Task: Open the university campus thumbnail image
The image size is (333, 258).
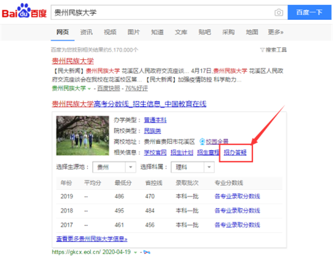Action: click(x=82, y=135)
